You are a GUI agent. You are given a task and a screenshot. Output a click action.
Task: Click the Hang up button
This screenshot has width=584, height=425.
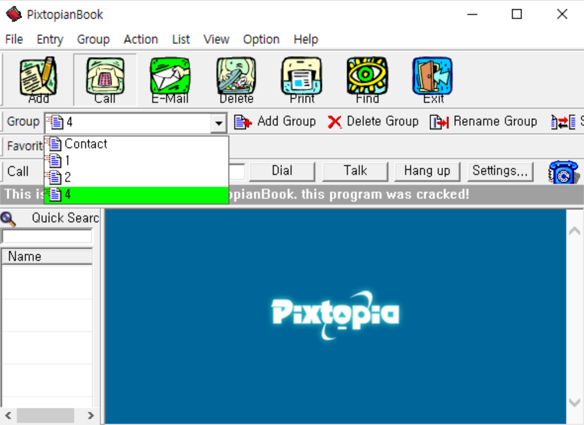point(427,171)
